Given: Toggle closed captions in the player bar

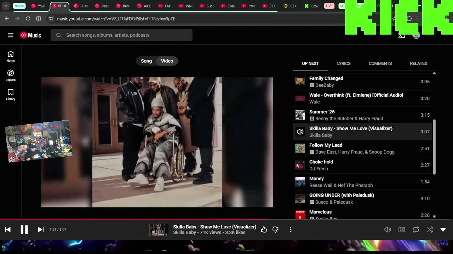Looking at the screenshot, I should pos(402,230).
